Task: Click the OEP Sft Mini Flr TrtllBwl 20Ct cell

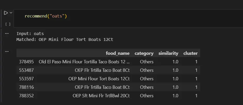Action: (101, 96)
